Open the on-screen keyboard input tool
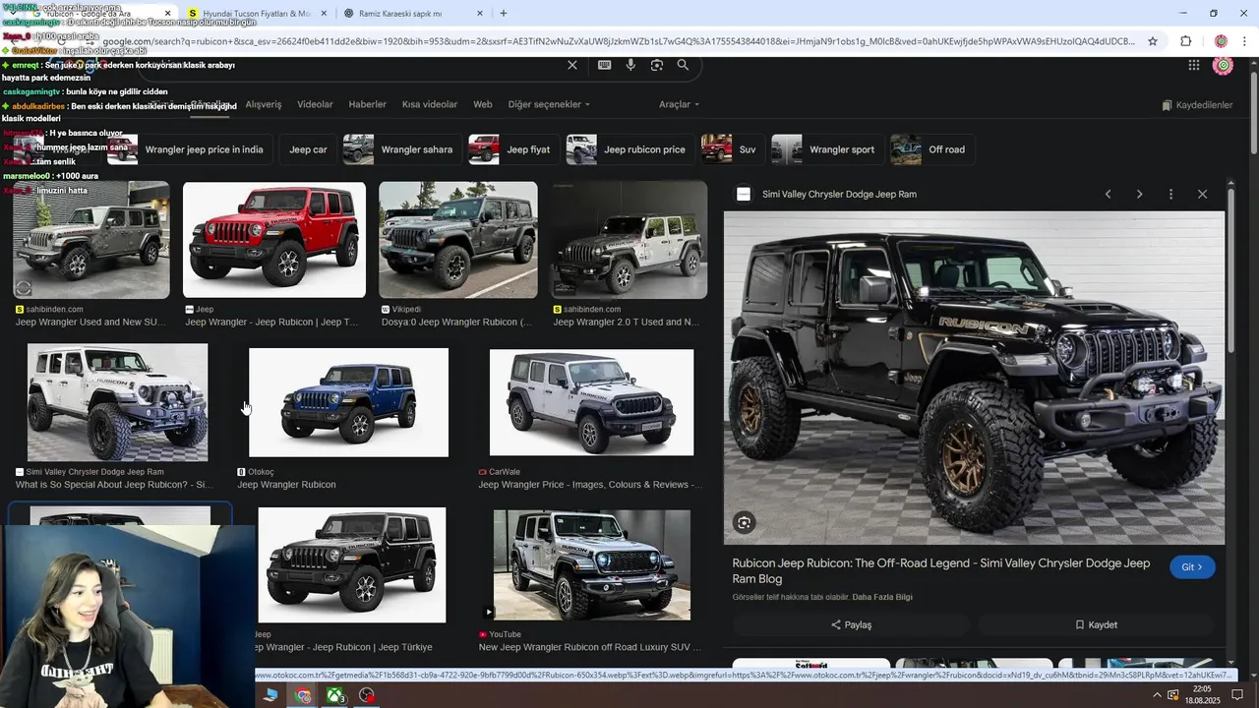 [604, 65]
